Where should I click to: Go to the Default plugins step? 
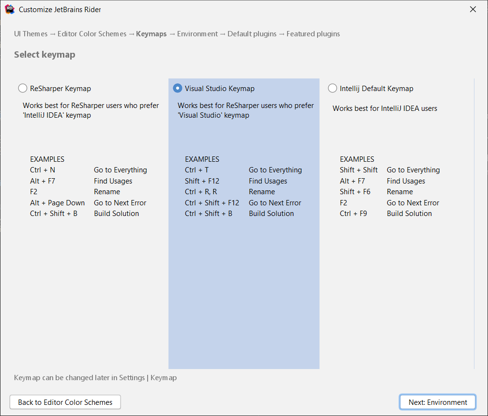[x=252, y=34]
